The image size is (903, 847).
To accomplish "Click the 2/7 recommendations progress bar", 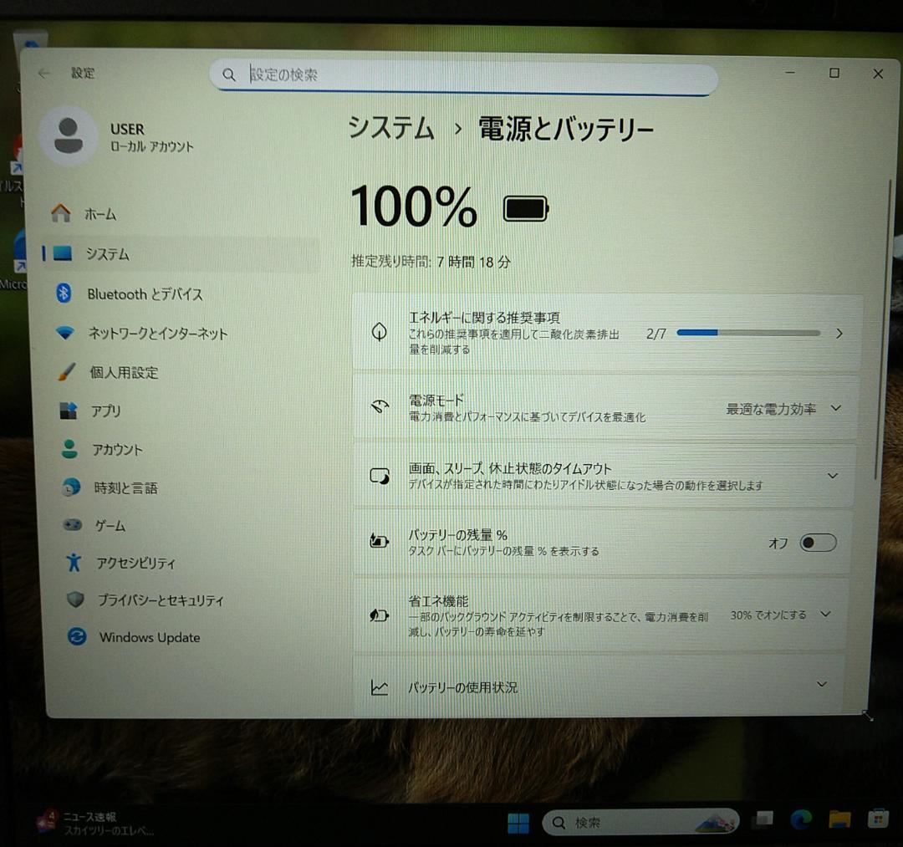I will coord(748,333).
